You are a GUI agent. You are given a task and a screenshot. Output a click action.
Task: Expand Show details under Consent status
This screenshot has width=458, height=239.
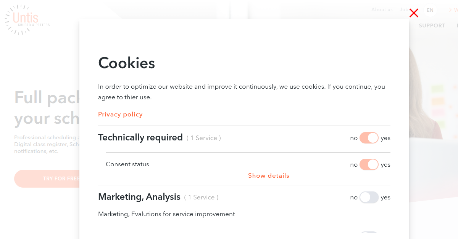tap(269, 175)
